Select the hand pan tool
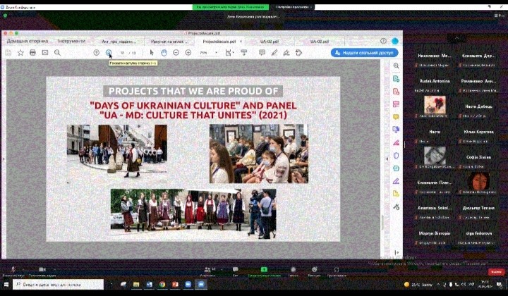Viewport: 508px width, 296px height. pos(164,53)
